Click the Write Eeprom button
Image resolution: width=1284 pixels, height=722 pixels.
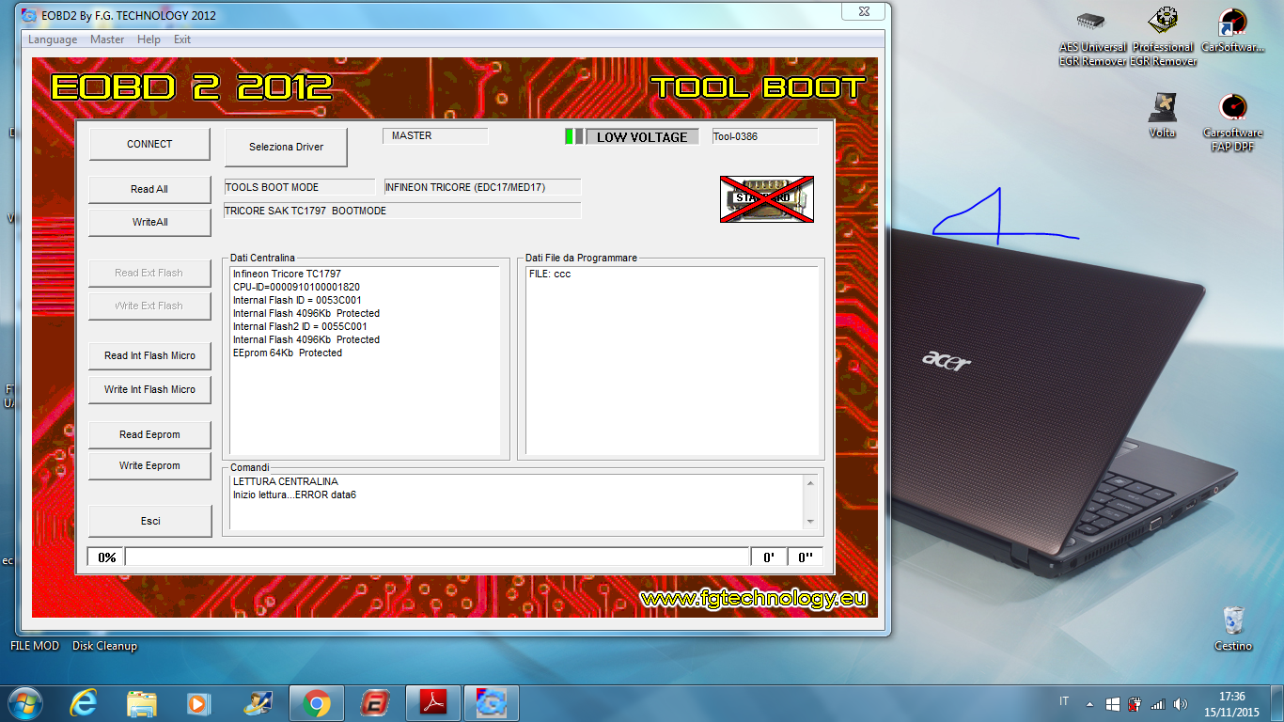149,465
